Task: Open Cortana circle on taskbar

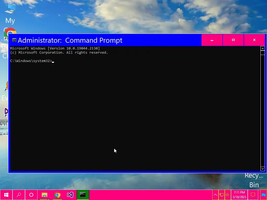Action: pos(31,195)
